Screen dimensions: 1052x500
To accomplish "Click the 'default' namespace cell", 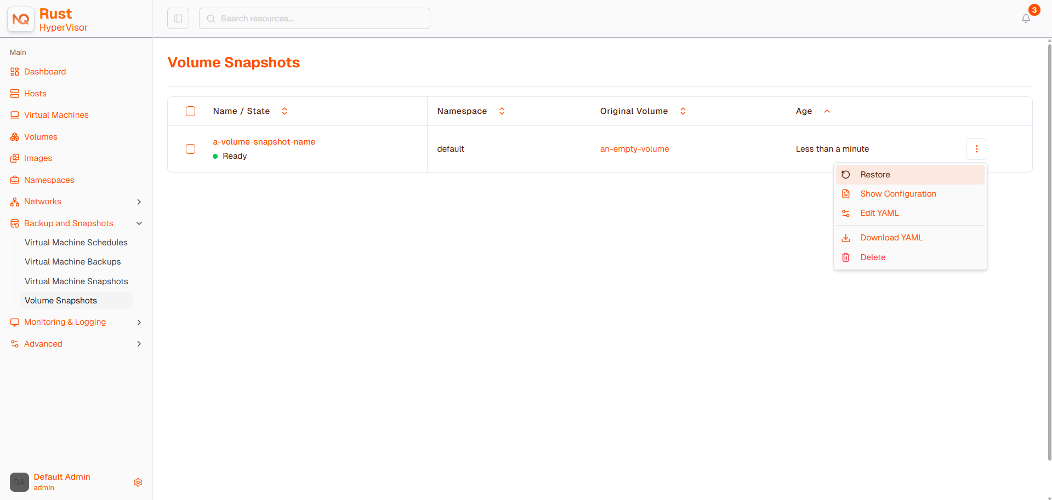I will 451,149.
